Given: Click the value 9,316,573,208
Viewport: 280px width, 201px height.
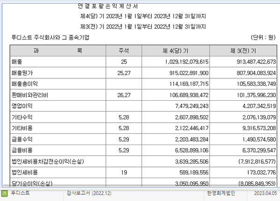Looking at the screenshot, I should (x=259, y=128).
